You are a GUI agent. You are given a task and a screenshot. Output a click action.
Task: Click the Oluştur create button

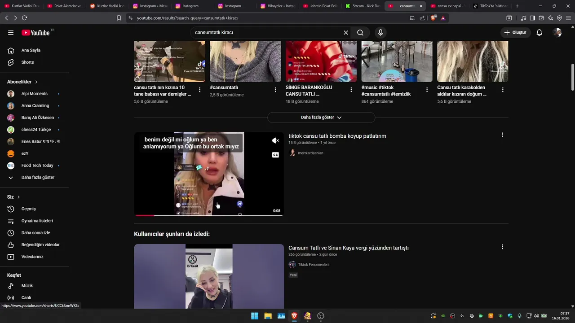click(515, 33)
